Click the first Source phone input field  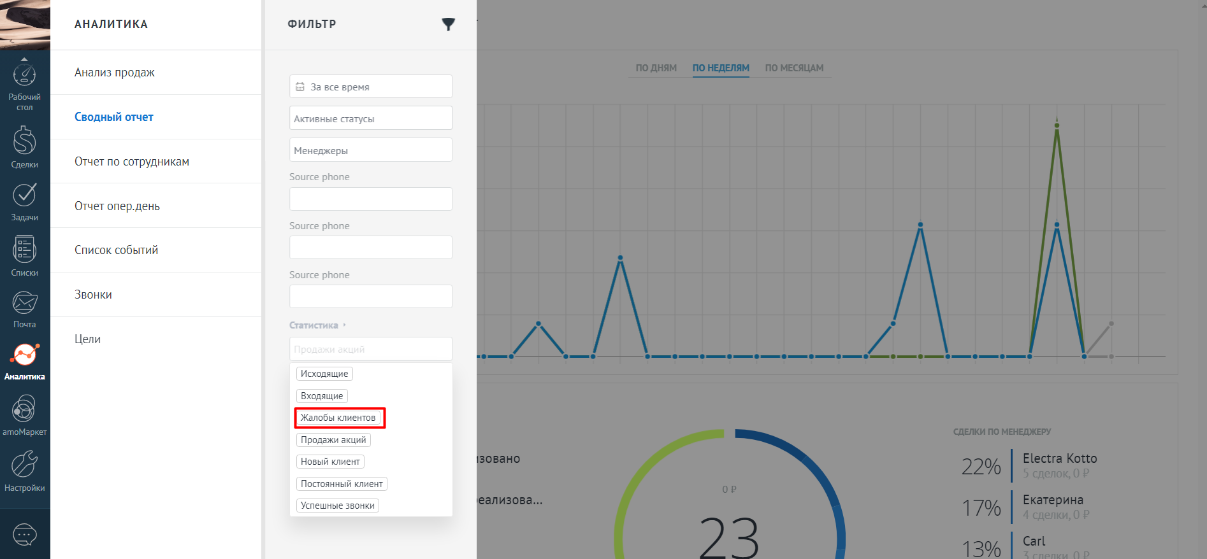pos(370,199)
